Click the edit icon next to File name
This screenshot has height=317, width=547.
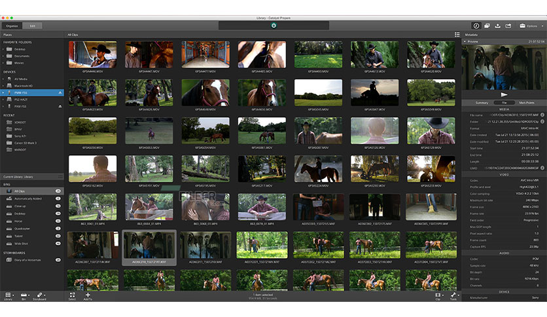tap(542, 115)
